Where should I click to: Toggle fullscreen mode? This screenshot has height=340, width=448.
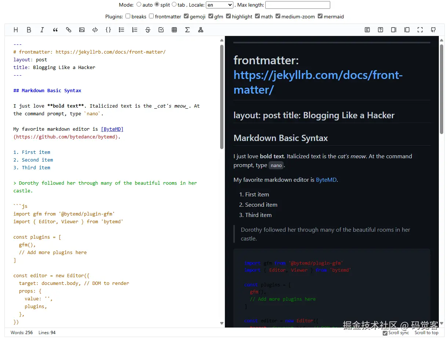tap(420, 30)
